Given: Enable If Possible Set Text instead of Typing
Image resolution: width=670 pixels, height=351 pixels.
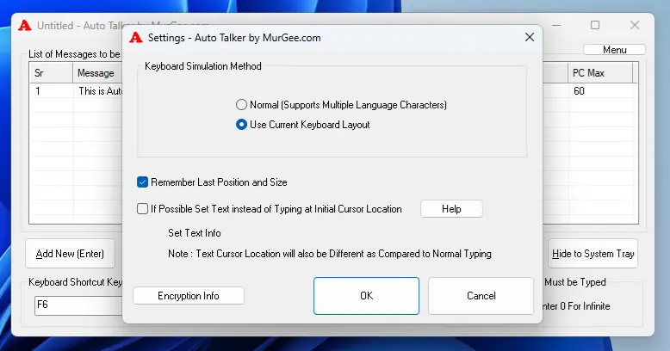Looking at the screenshot, I should 142,209.
